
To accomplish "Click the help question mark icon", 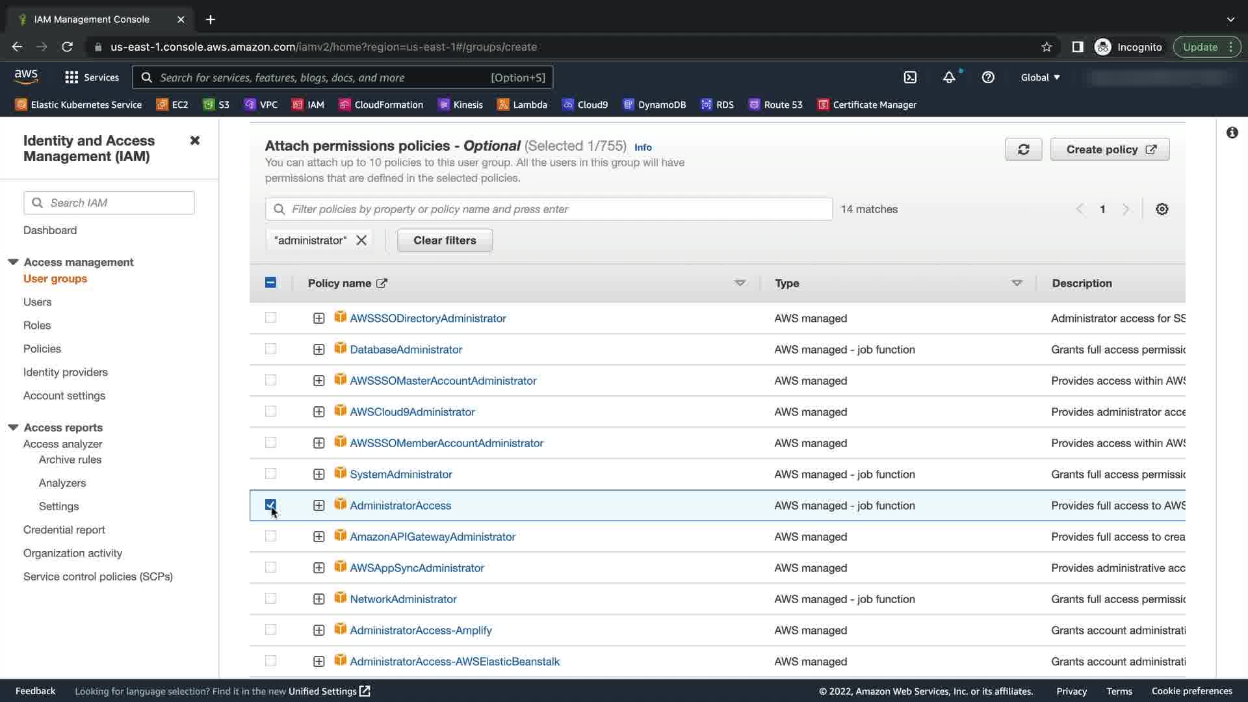I will pos(988,77).
